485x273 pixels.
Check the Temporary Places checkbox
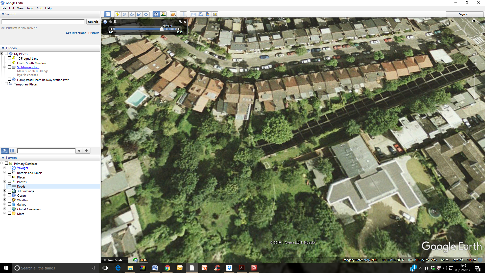[6, 84]
